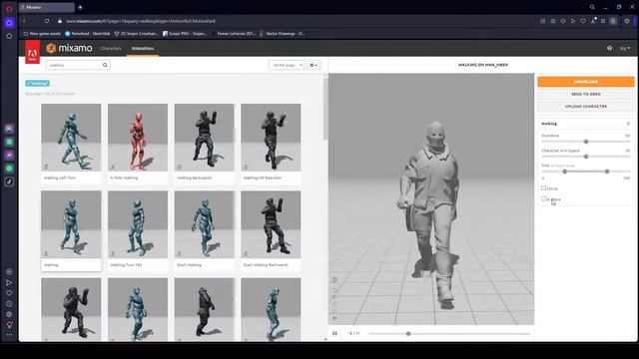Select Walking Backwards animation thumbnail

(x=204, y=138)
